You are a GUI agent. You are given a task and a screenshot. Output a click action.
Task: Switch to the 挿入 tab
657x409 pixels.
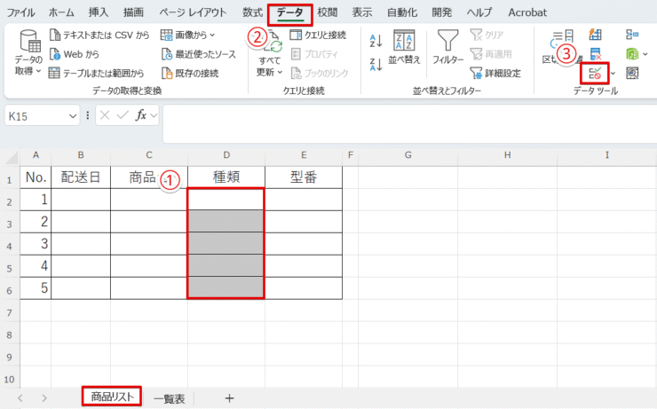point(99,12)
